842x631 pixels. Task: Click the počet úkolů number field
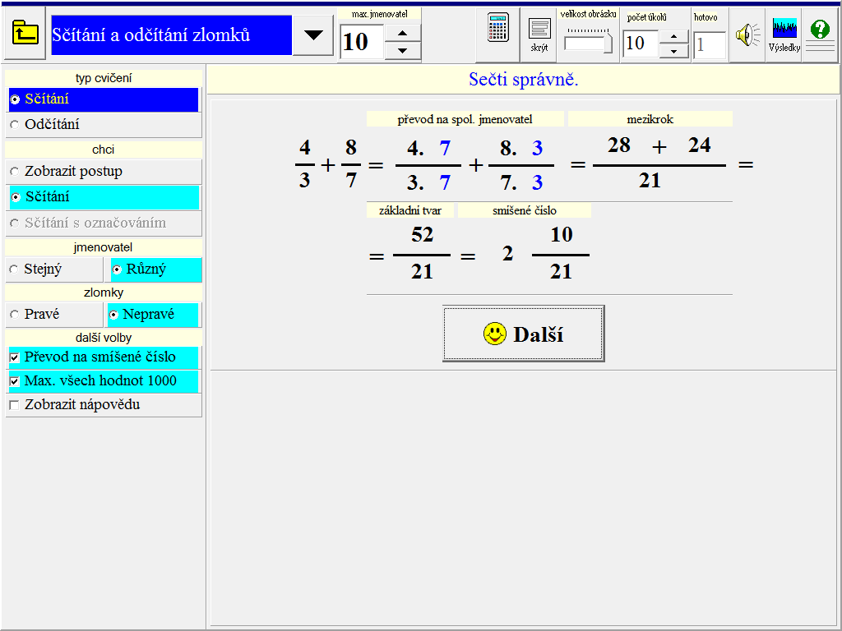(x=641, y=44)
